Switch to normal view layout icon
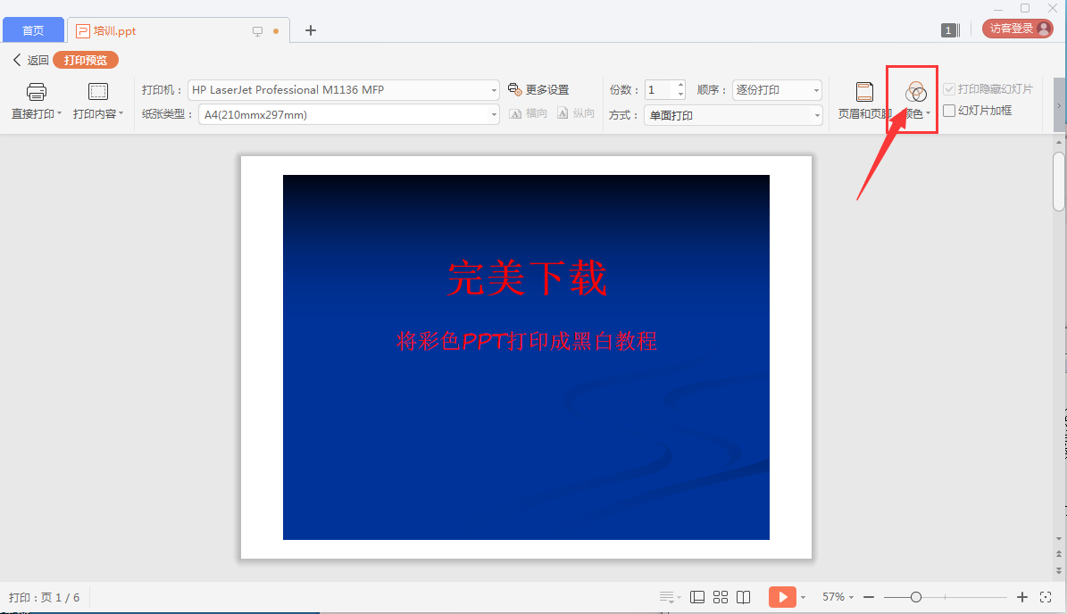This screenshot has height=614, width=1067. [698, 597]
